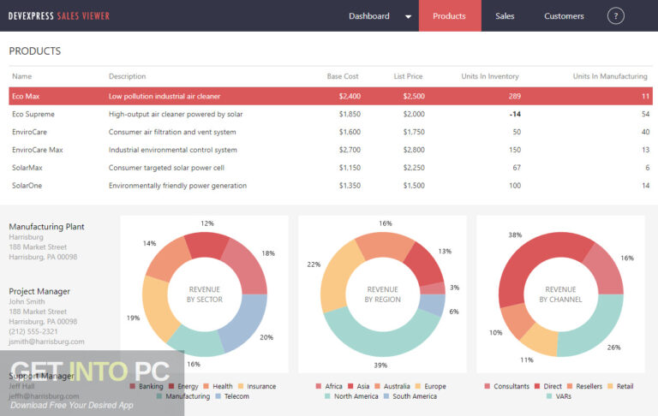Go to the Sales tab

tap(505, 16)
